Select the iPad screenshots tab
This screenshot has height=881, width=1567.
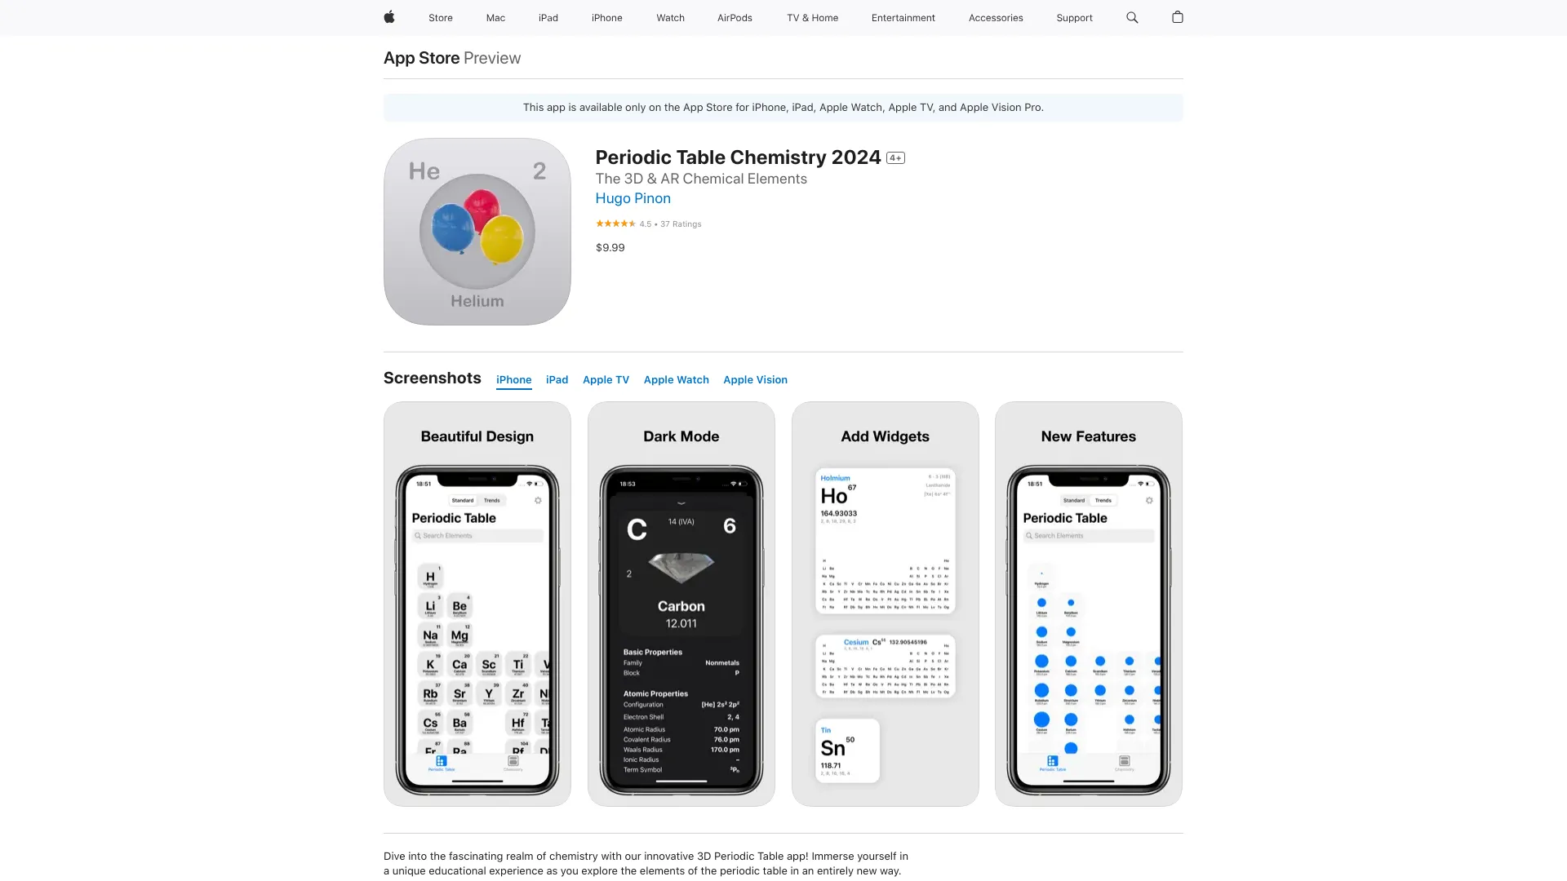557,379
